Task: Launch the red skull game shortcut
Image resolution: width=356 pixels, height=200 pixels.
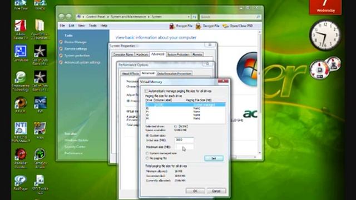Action: click(21, 154)
